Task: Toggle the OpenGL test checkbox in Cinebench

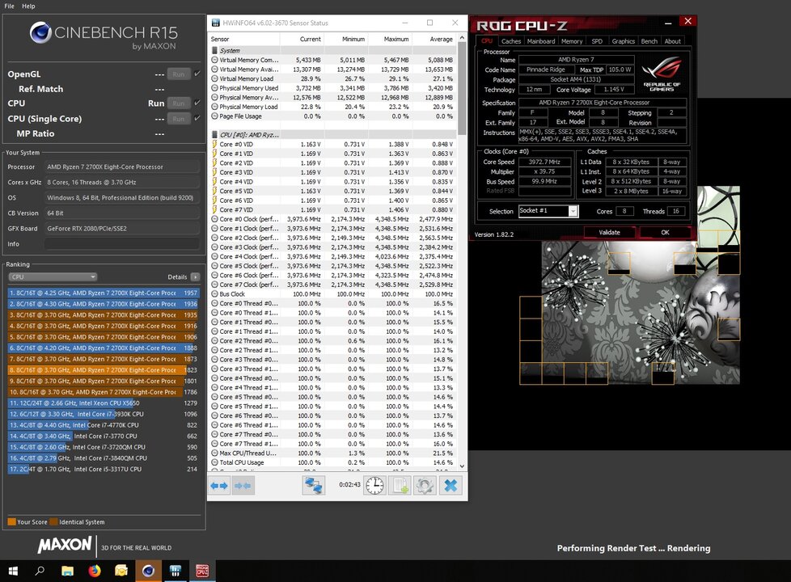Action: tap(197, 74)
